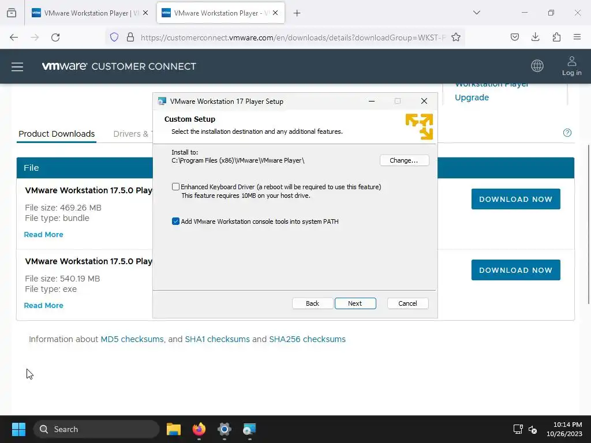Image resolution: width=591 pixels, height=443 pixels.
Task: Save page to Pocket
Action: coord(514,37)
